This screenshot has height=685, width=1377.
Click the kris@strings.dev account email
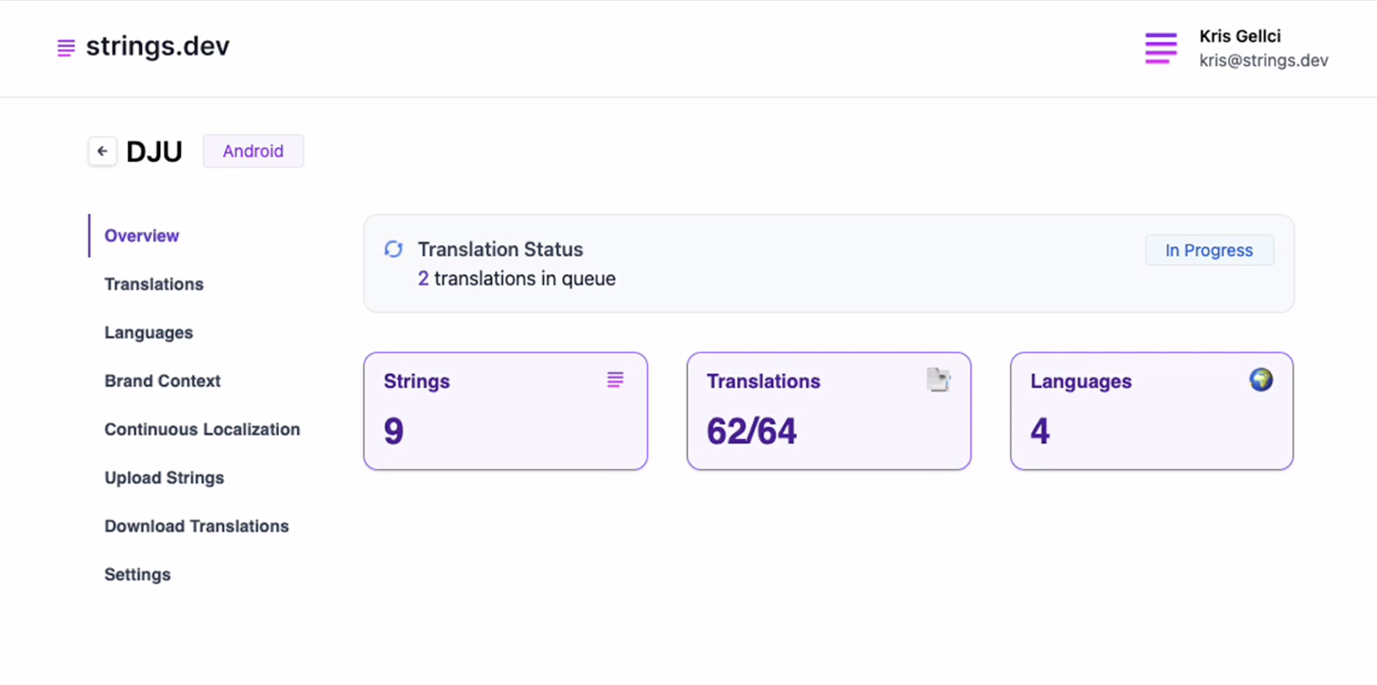[1263, 61]
